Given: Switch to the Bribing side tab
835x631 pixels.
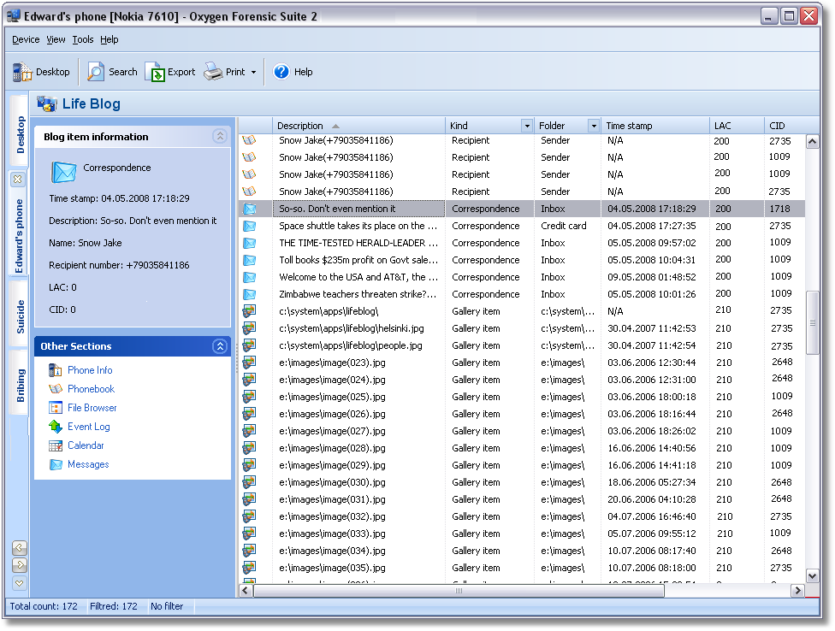Looking at the screenshot, I should (21, 385).
